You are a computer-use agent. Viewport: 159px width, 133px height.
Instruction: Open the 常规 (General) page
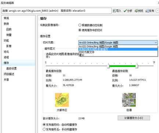[6, 18]
